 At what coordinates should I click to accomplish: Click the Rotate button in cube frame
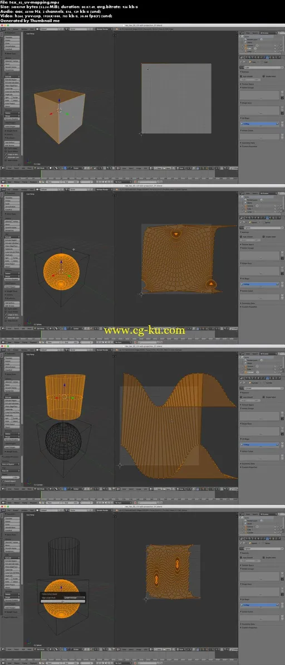(x=12, y=40)
